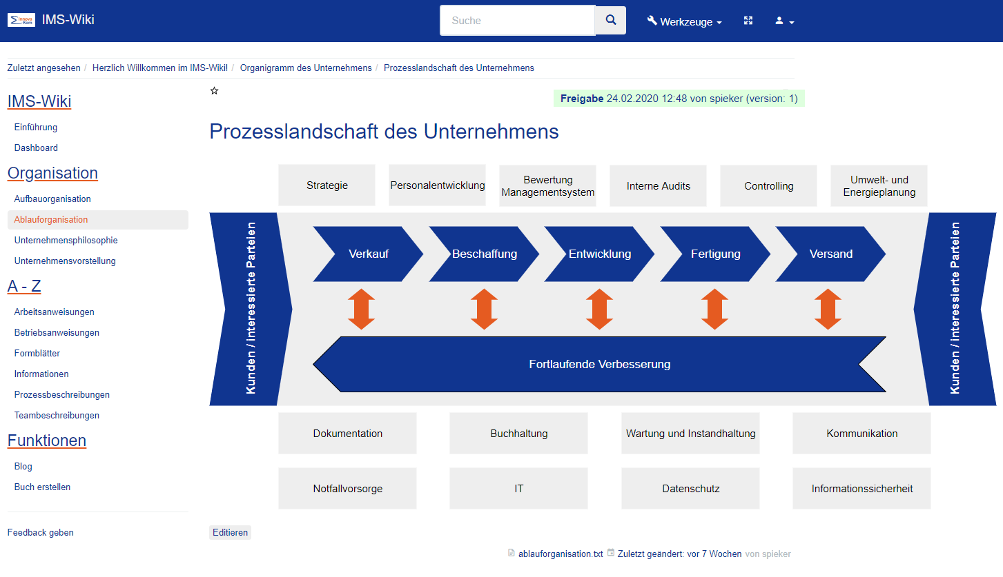
Task: Click the calendar icon before Zuletzt geändert
Action: 610,554
